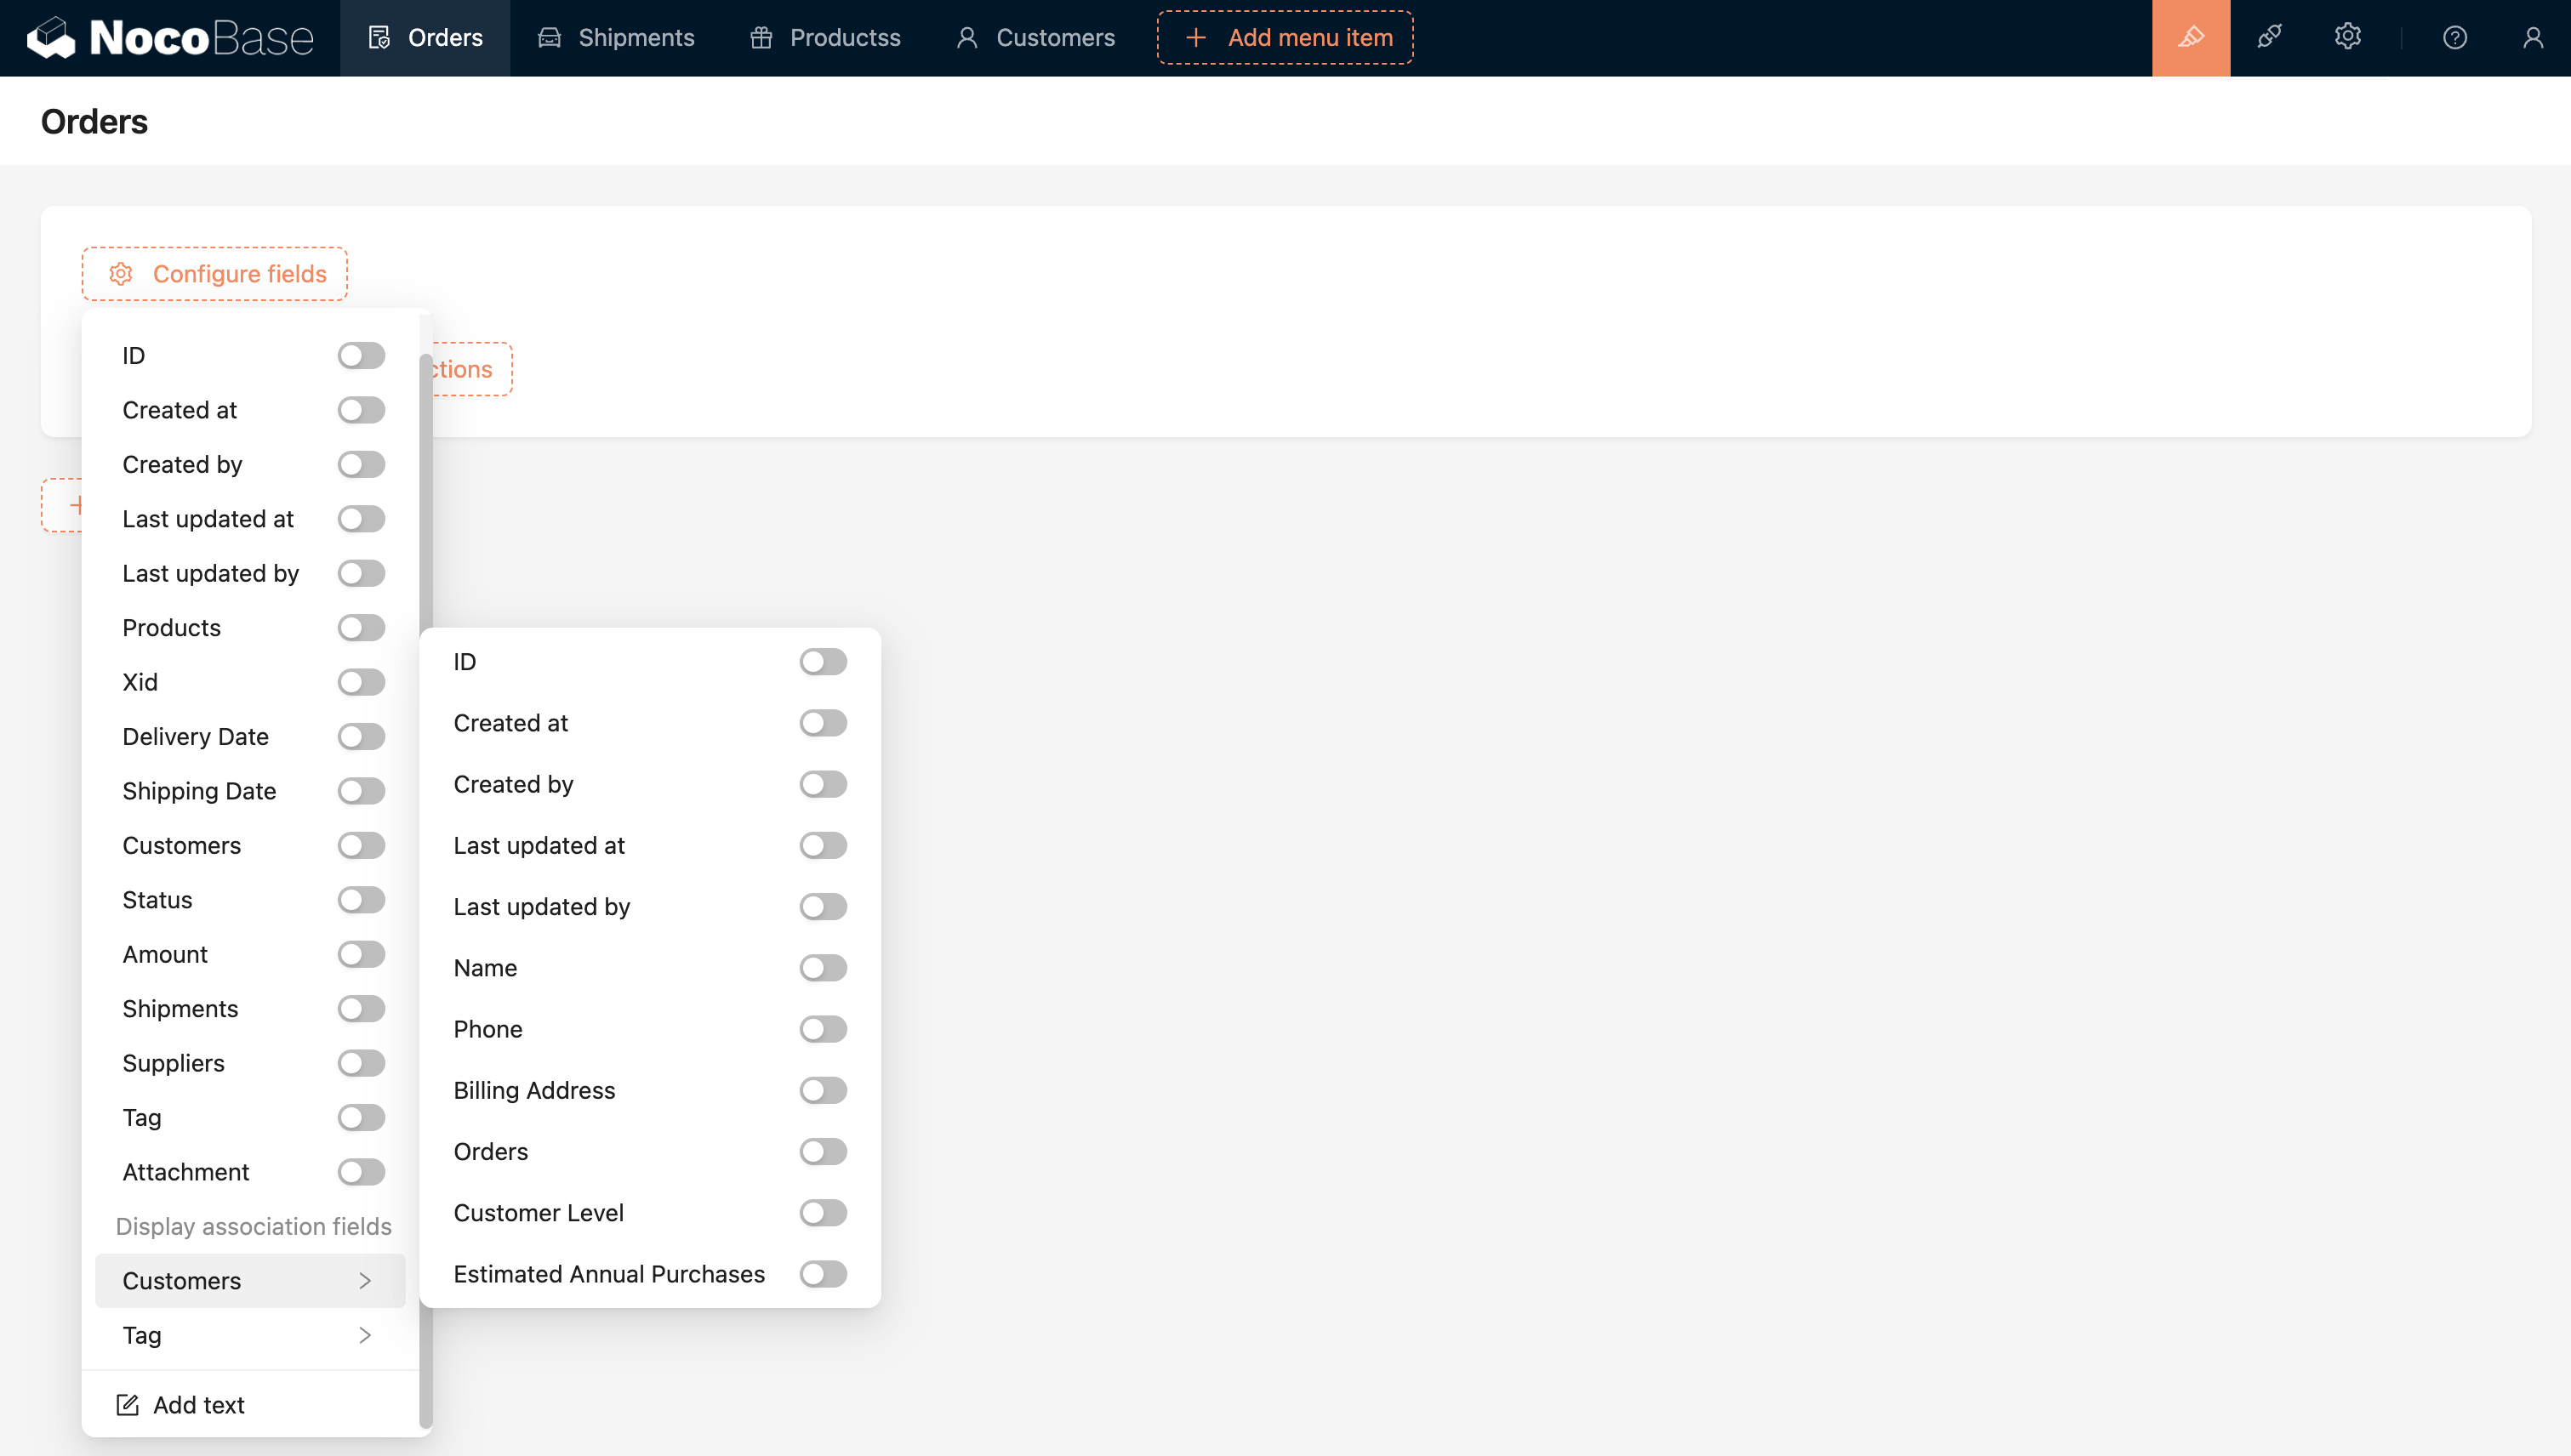Click the plus icon in Add menu item
Image resolution: width=2571 pixels, height=1456 pixels.
coord(1194,38)
